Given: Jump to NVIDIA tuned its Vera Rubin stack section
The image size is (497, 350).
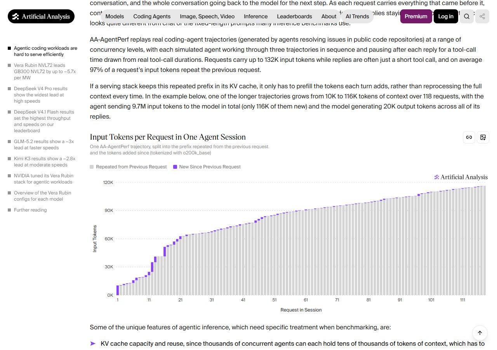Looking at the screenshot, I should (x=43, y=179).
